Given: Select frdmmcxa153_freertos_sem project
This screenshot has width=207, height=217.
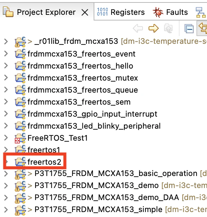Looking at the screenshot, I should (79, 102).
